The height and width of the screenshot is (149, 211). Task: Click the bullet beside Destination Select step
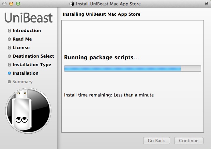[9, 56]
